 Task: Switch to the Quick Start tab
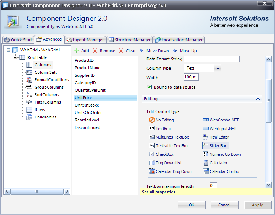[18, 40]
